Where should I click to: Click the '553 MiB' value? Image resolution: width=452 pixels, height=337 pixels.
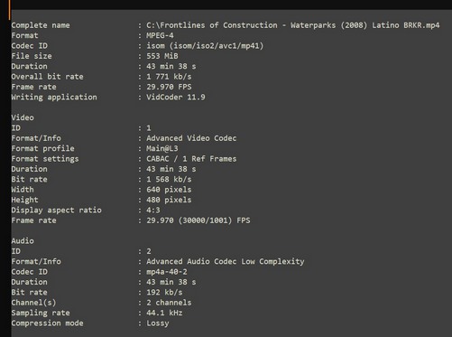162,56
